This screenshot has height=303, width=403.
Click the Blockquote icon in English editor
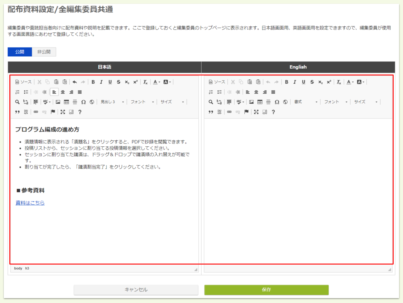(211, 112)
